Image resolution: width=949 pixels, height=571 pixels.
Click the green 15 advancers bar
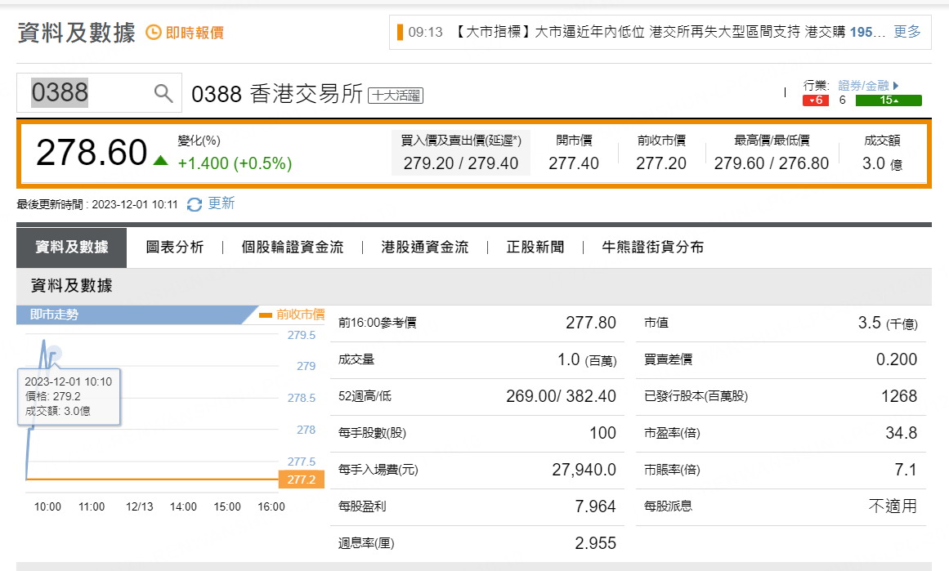889,100
